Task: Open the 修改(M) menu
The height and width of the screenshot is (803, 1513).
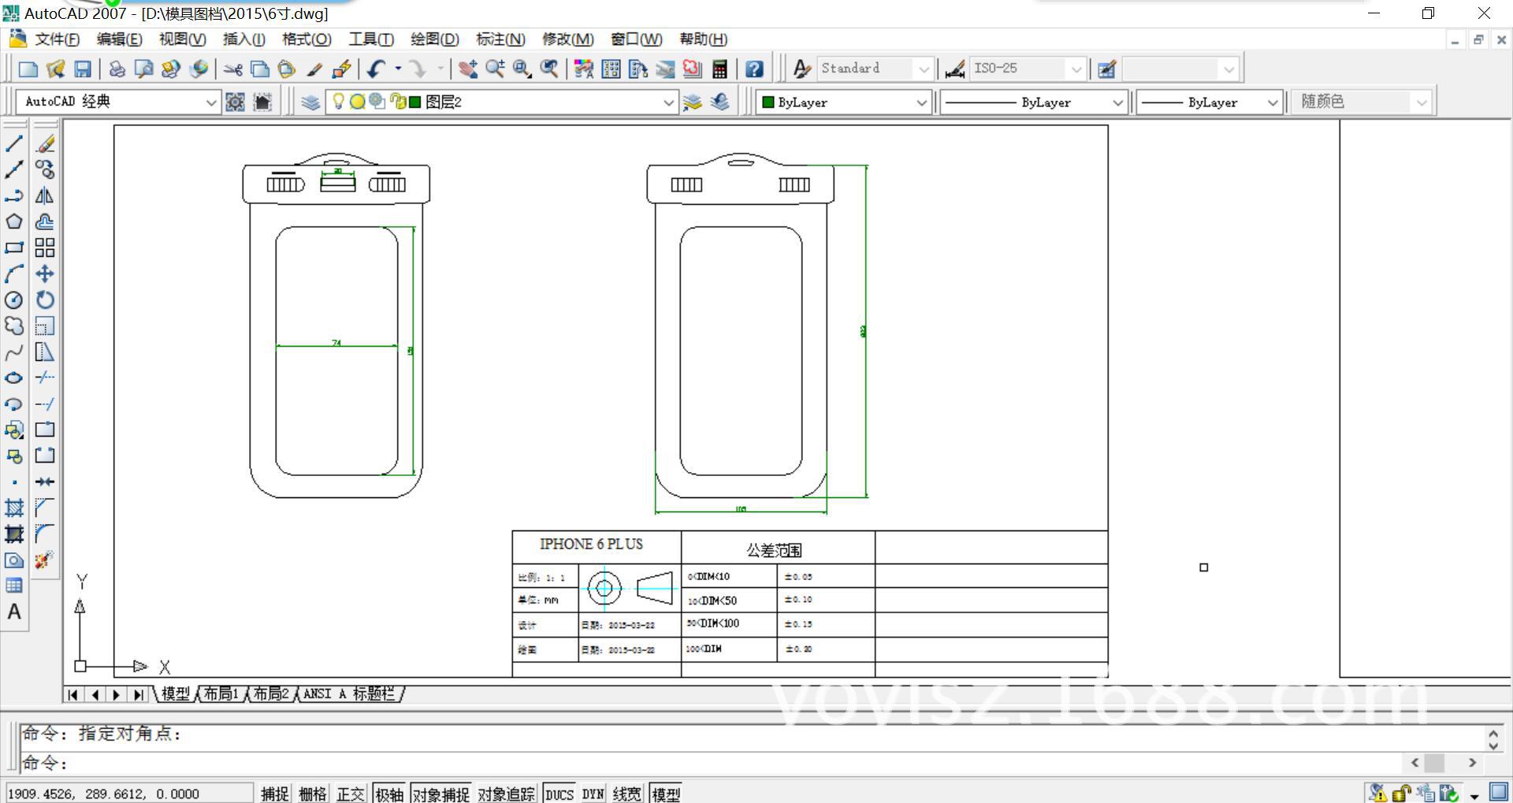Action: (x=568, y=39)
